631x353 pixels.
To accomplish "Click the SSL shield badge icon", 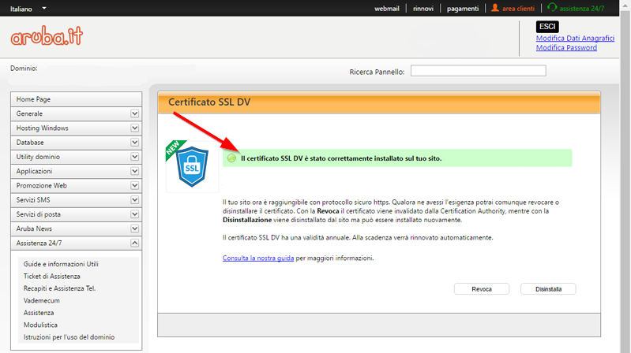I will click(x=192, y=167).
